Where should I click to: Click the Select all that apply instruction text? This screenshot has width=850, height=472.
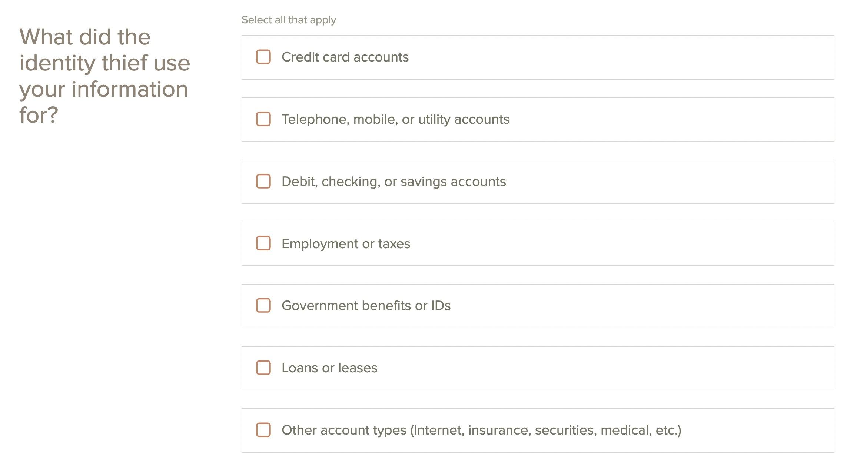click(x=289, y=20)
